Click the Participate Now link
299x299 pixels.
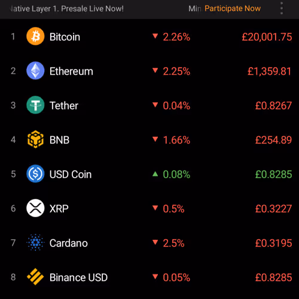point(233,8)
